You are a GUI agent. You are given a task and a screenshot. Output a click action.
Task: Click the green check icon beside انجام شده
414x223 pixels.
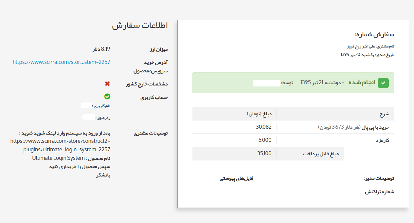point(383,83)
